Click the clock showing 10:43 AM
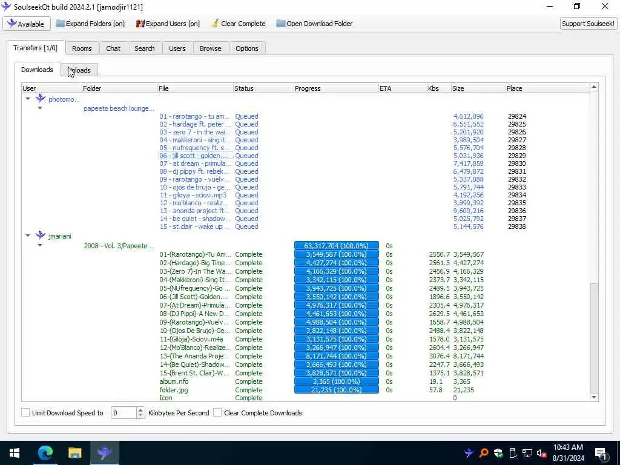620x465 pixels. point(568,447)
